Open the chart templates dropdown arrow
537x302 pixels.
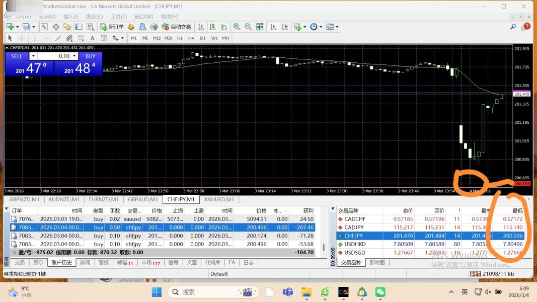tap(337, 27)
